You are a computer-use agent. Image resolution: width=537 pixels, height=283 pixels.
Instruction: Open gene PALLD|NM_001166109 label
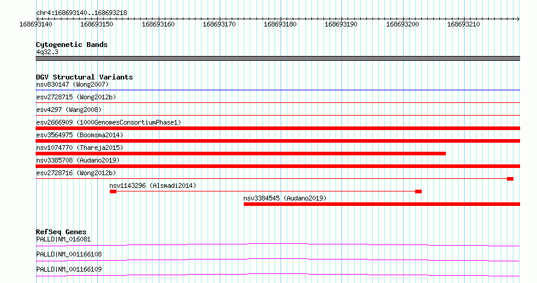click(69, 269)
